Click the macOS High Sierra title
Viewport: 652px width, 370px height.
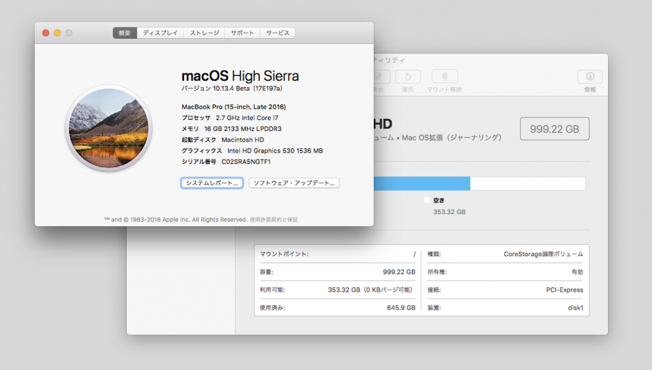click(x=240, y=76)
